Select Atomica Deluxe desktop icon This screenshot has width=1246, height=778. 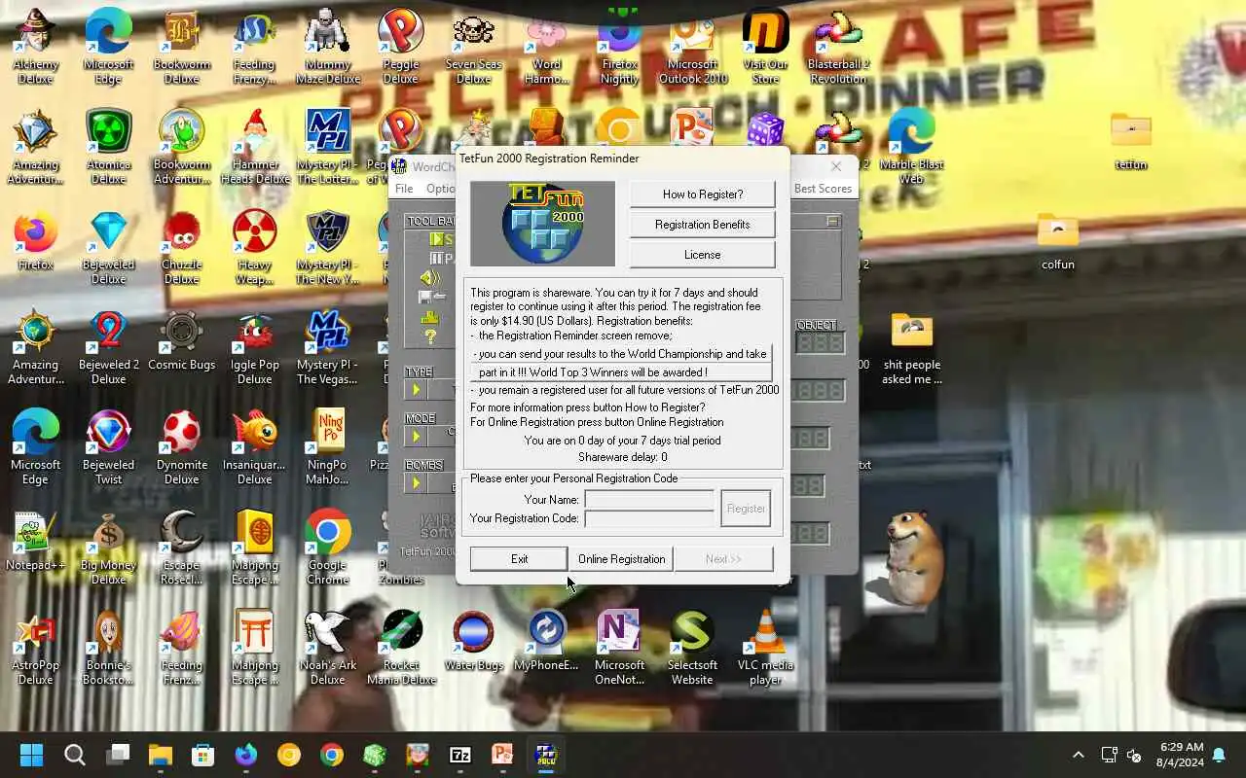click(108, 147)
